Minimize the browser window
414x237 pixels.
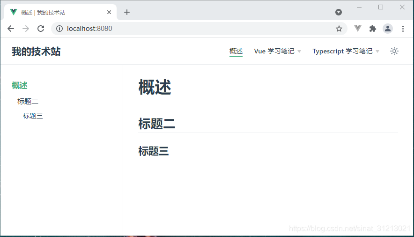tap(359, 7)
